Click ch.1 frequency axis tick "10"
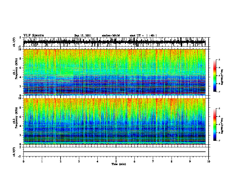This screenshot has width=235, height=181. (20, 49)
